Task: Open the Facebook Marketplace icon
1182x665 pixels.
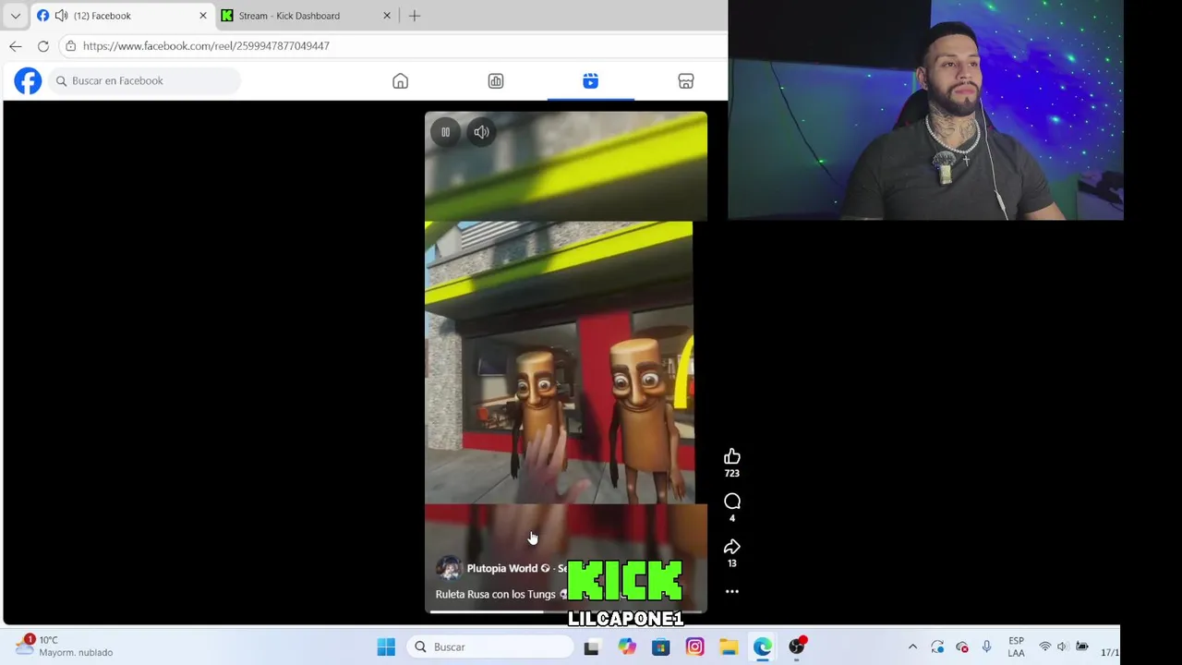Action: 686,81
